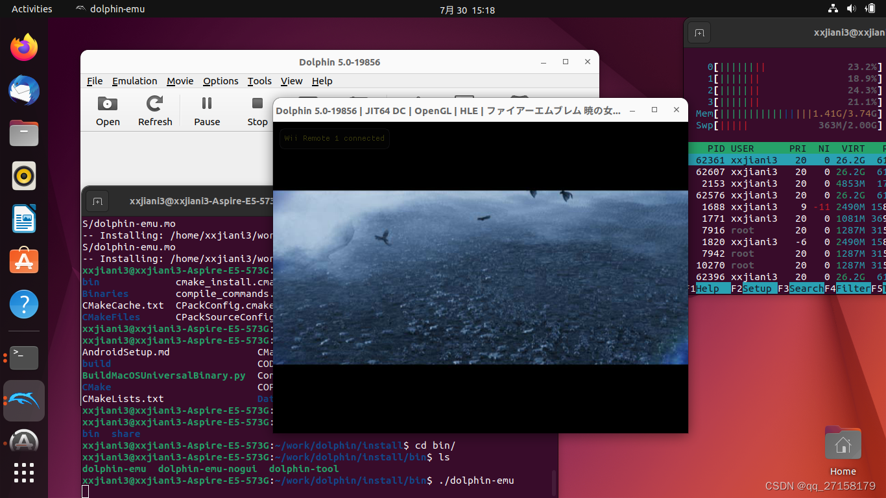Click the Swp usage meter in htop
The width and height of the screenshot is (886, 498).
[x=789, y=125]
